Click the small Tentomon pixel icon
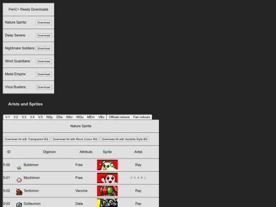This screenshot has width=276, height=207. click(x=19, y=192)
